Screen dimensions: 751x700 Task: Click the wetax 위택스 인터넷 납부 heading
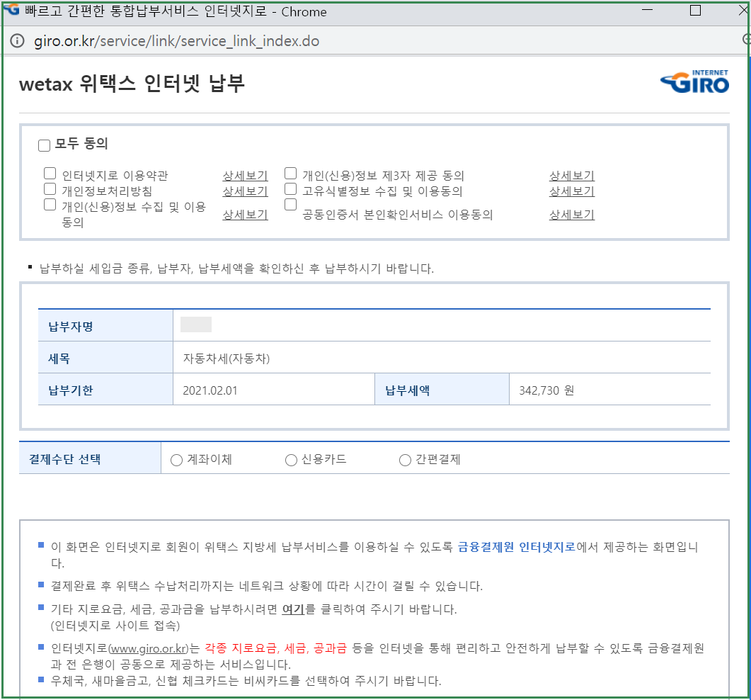pyautogui.click(x=132, y=84)
